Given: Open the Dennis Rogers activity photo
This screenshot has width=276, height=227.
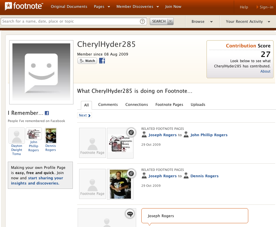Looking at the screenshot, I should 120,184.
